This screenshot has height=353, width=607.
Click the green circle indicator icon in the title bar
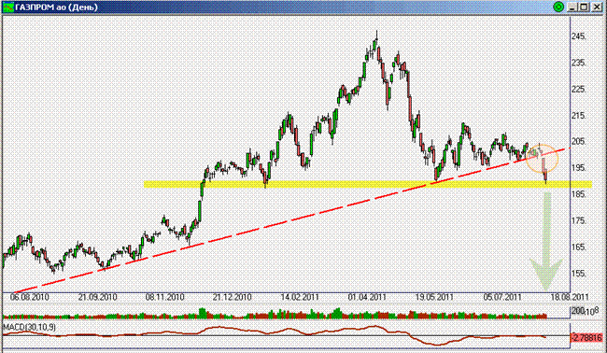pos(558,7)
